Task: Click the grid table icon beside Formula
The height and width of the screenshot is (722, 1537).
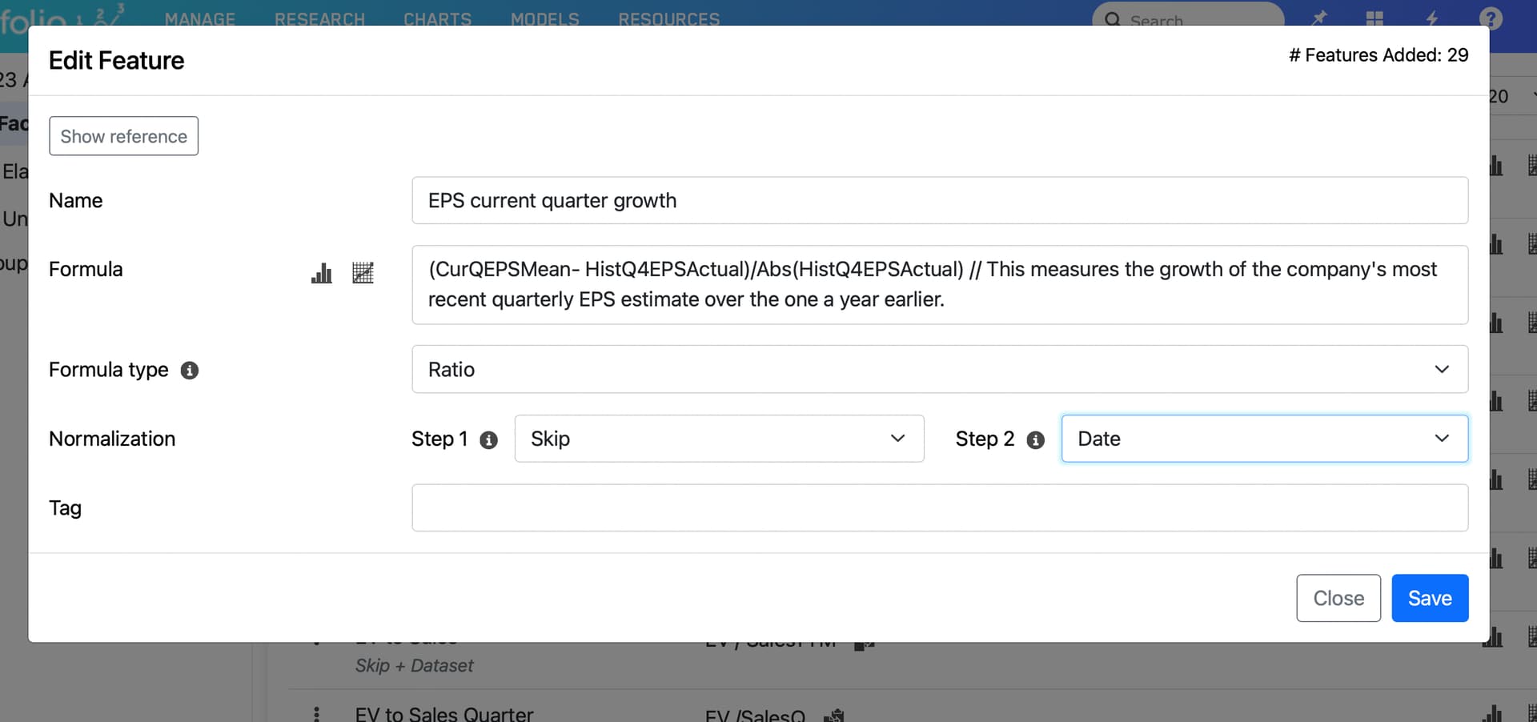Action: pos(363,273)
